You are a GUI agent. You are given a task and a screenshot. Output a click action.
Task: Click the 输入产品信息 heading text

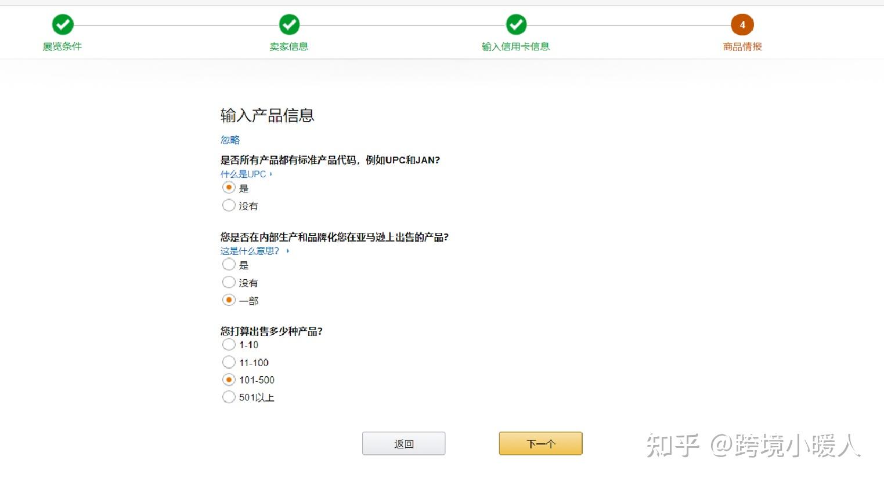[268, 115]
